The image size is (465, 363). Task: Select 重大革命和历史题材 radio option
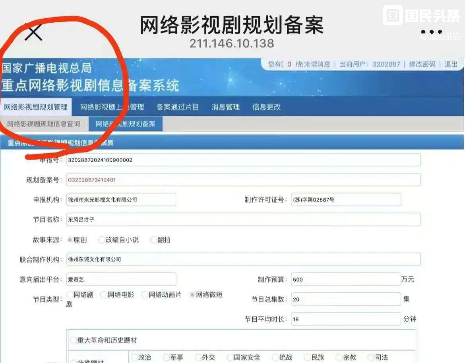[74, 340]
